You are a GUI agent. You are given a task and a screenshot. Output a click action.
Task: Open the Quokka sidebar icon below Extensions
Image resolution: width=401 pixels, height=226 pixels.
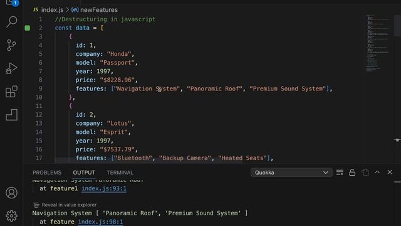[11, 114]
